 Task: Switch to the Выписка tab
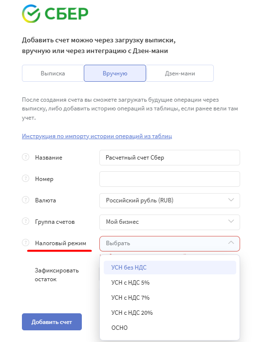(53, 73)
